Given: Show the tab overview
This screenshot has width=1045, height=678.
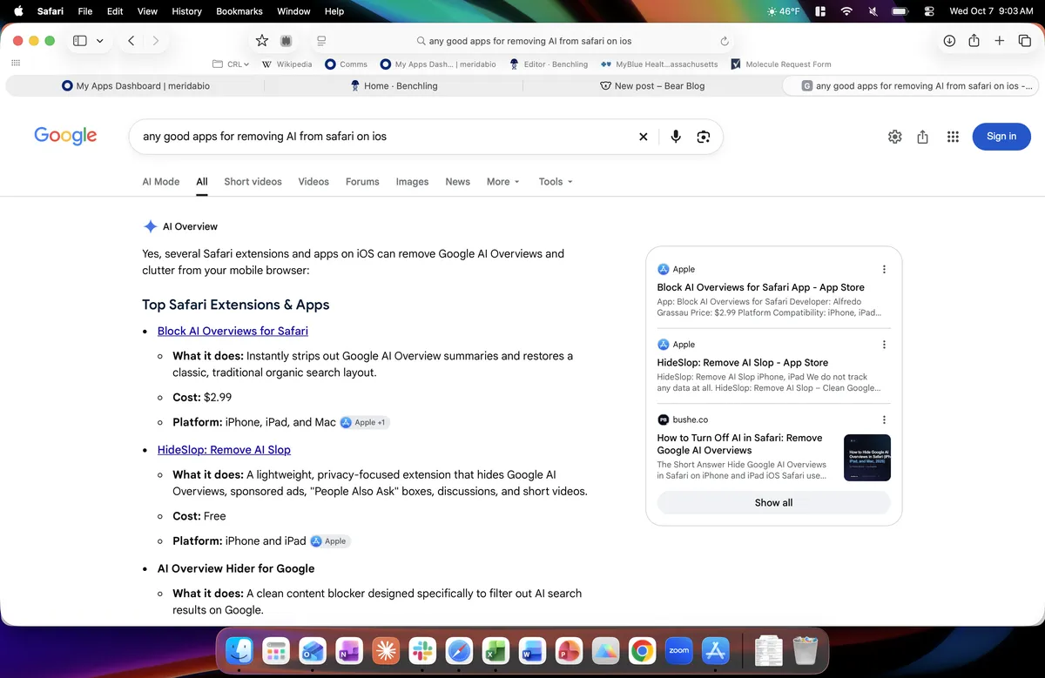Looking at the screenshot, I should coord(1025,41).
